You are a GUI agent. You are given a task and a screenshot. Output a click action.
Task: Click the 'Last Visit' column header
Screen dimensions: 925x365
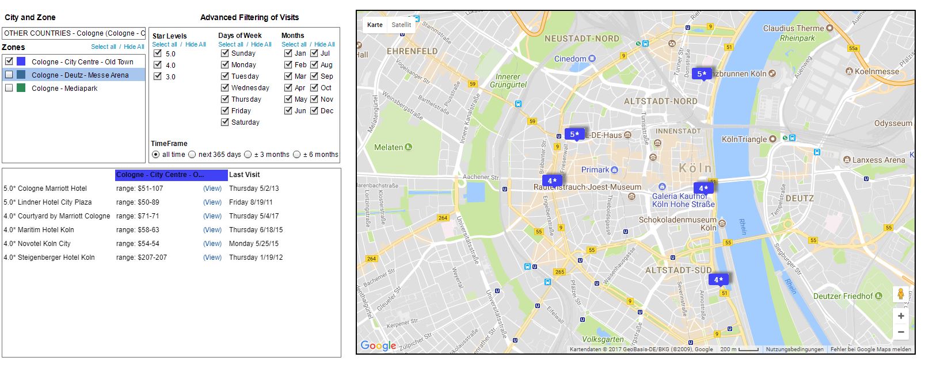click(245, 175)
